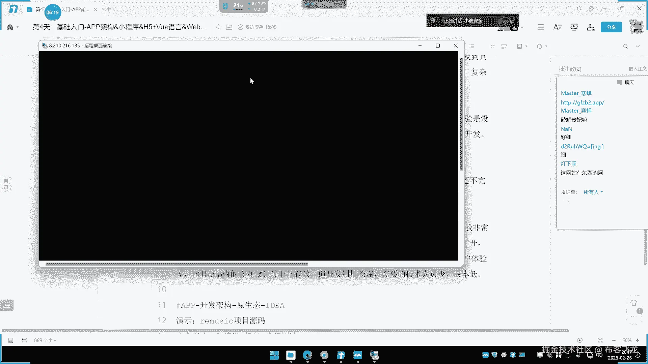Screen dimensions: 648x364
Task: Open Microsoft Edge from the taskbar
Action: pyautogui.click(x=307, y=355)
